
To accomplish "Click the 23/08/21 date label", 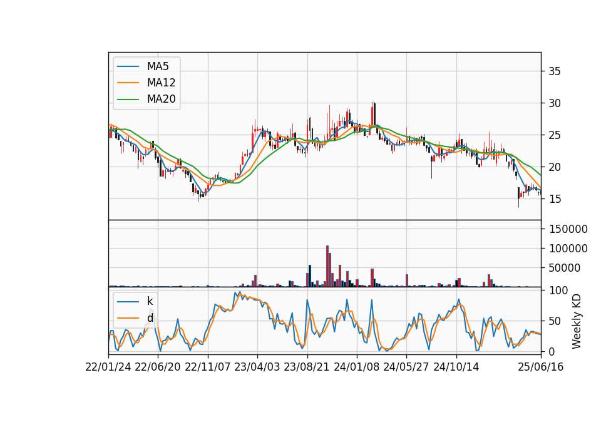I will pos(307,367).
